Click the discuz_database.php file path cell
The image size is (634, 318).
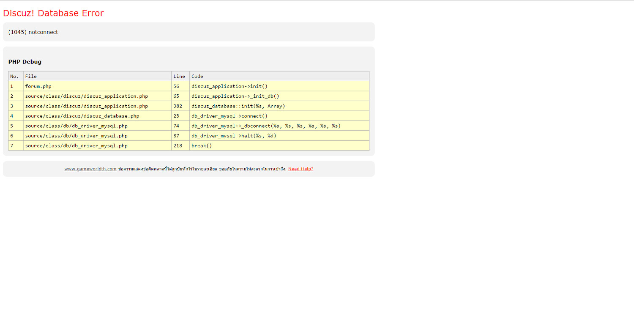pos(97,116)
